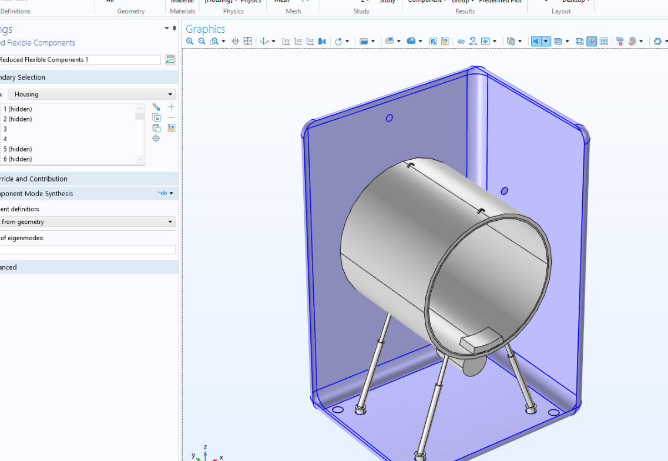Toggle the grid display
The image size is (668, 461).
(604, 41)
